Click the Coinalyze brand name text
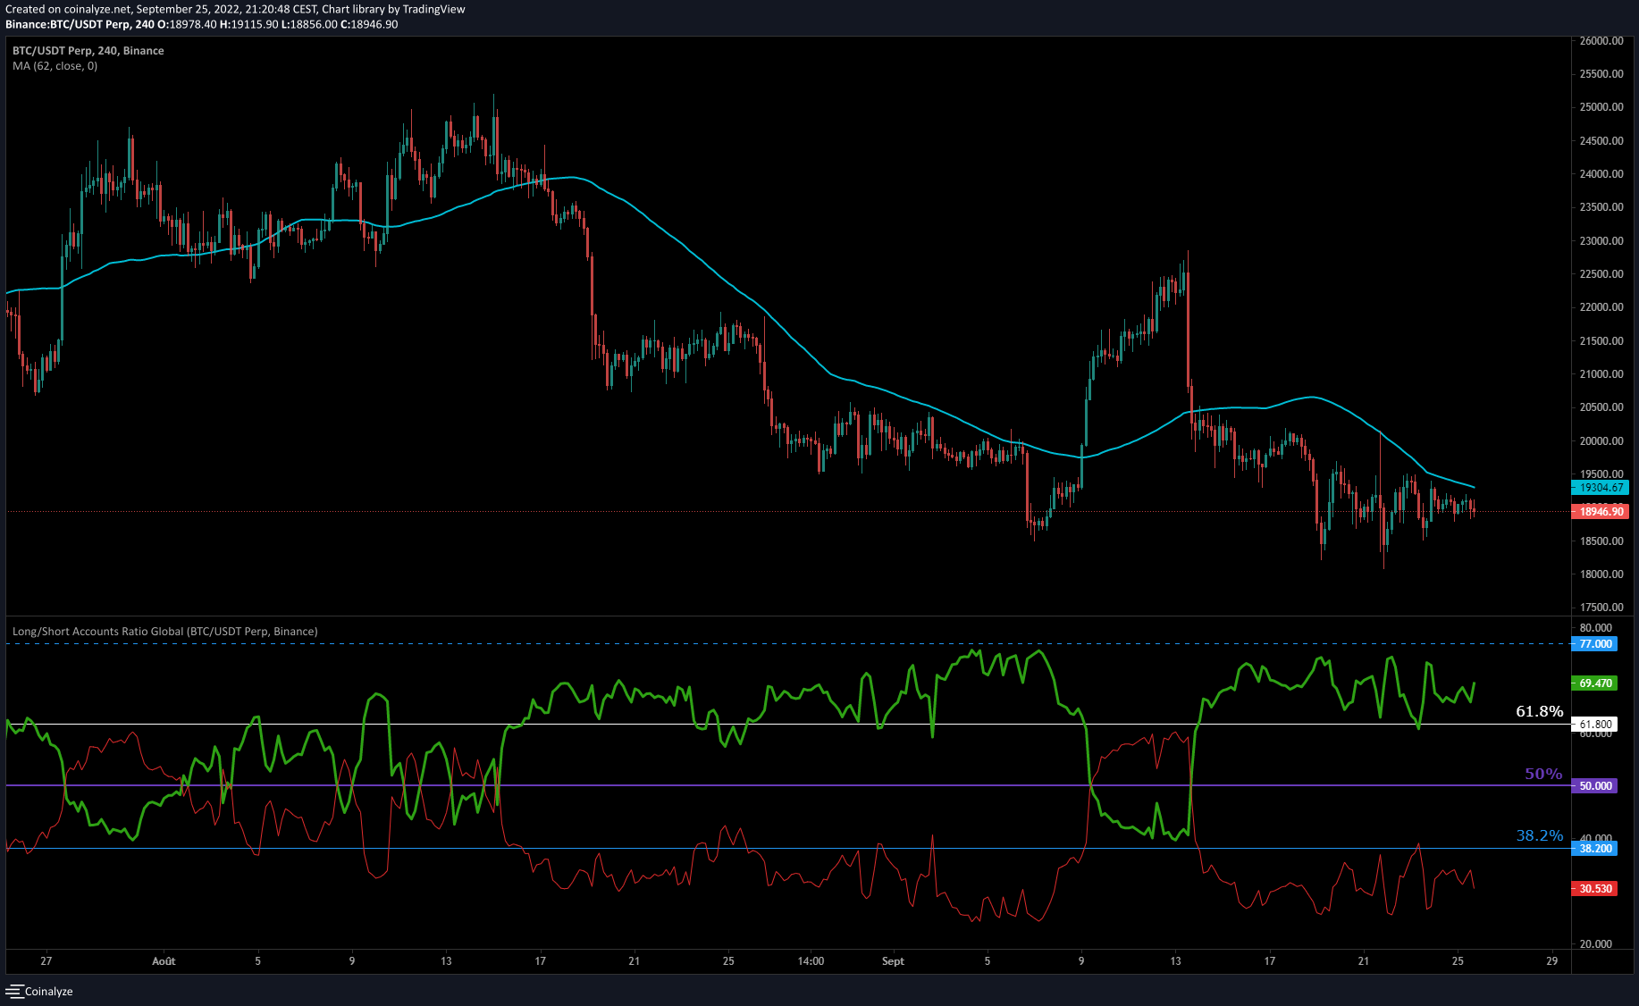This screenshot has height=1006, width=1639. click(x=49, y=991)
